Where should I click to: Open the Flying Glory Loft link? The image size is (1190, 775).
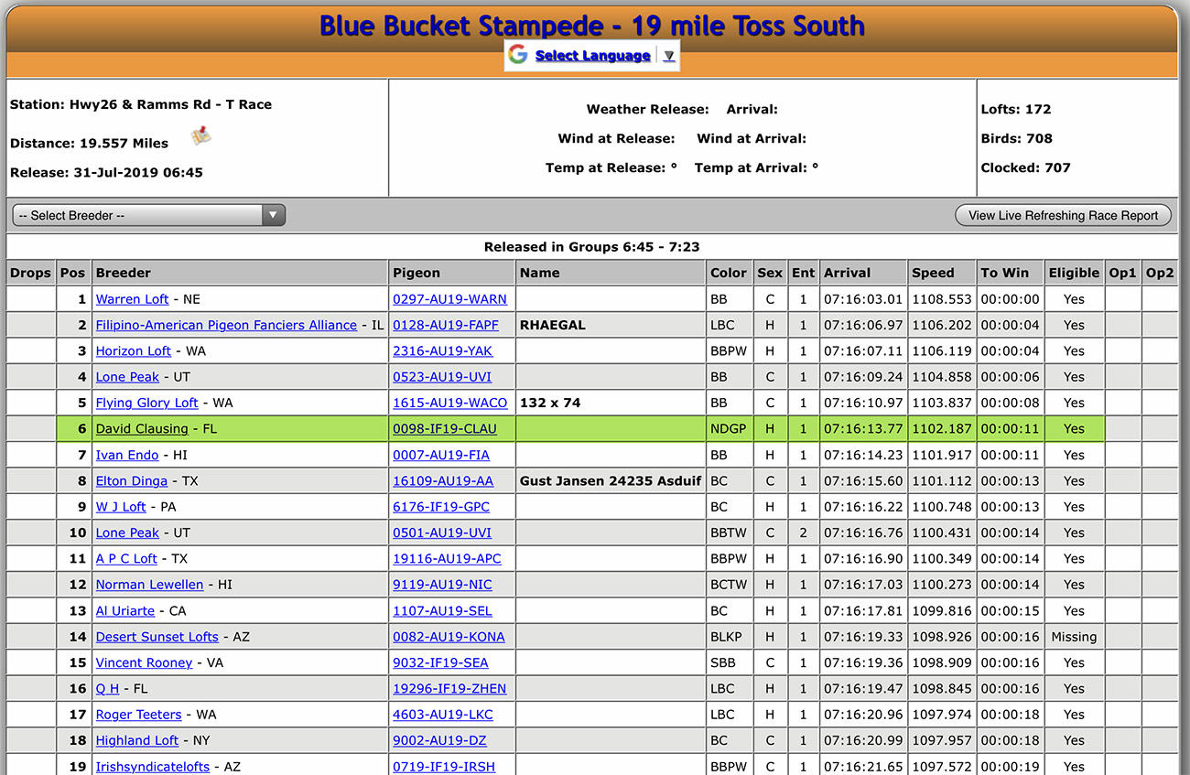[147, 403]
